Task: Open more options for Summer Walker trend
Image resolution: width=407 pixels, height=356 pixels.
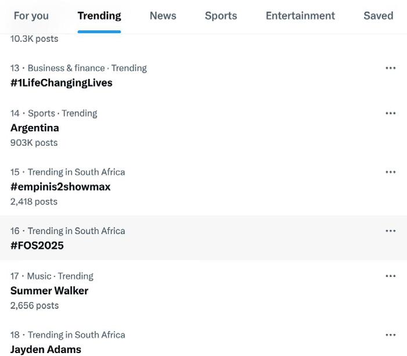Action: tap(390, 276)
